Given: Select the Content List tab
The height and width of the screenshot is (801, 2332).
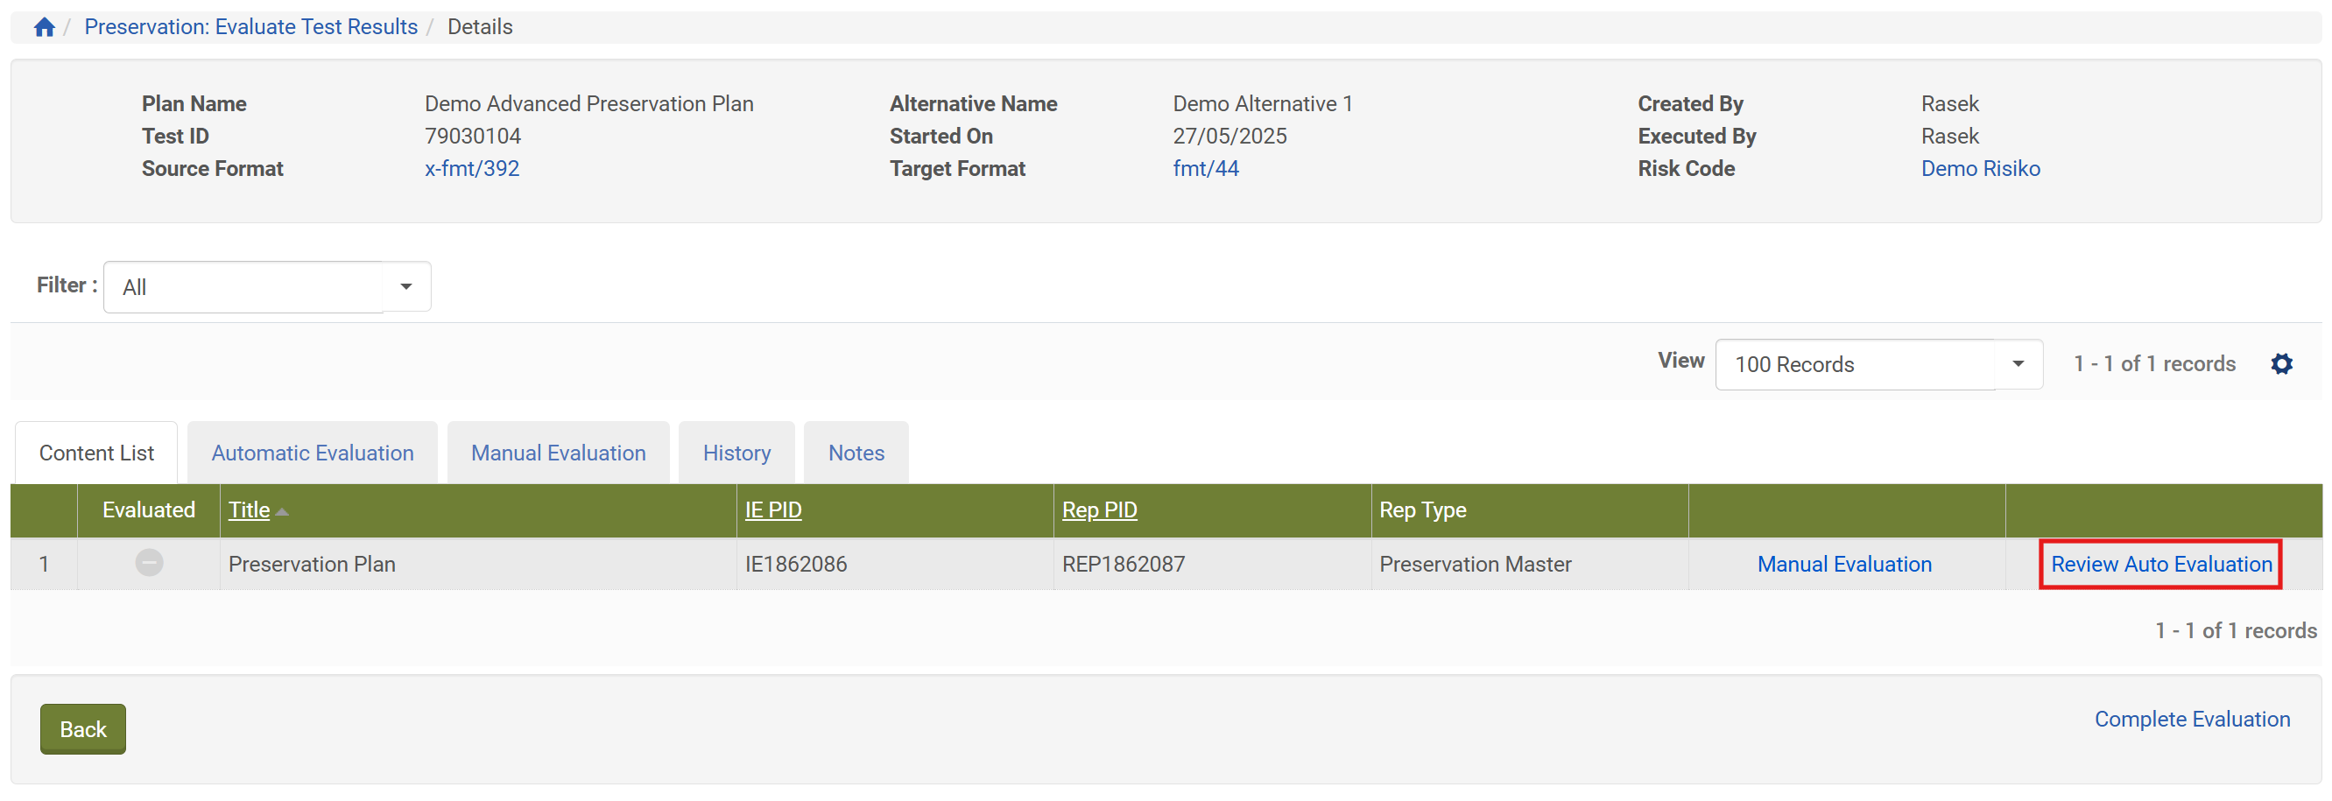Looking at the screenshot, I should click(96, 453).
